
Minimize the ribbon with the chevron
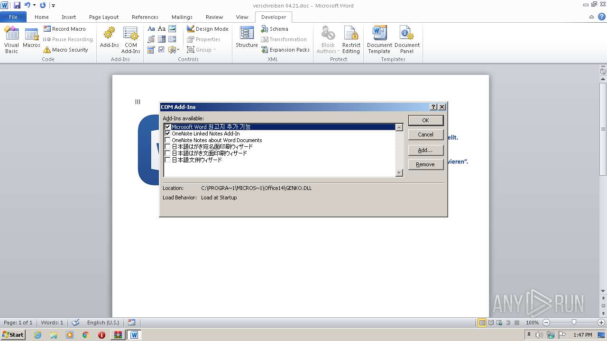point(592,17)
